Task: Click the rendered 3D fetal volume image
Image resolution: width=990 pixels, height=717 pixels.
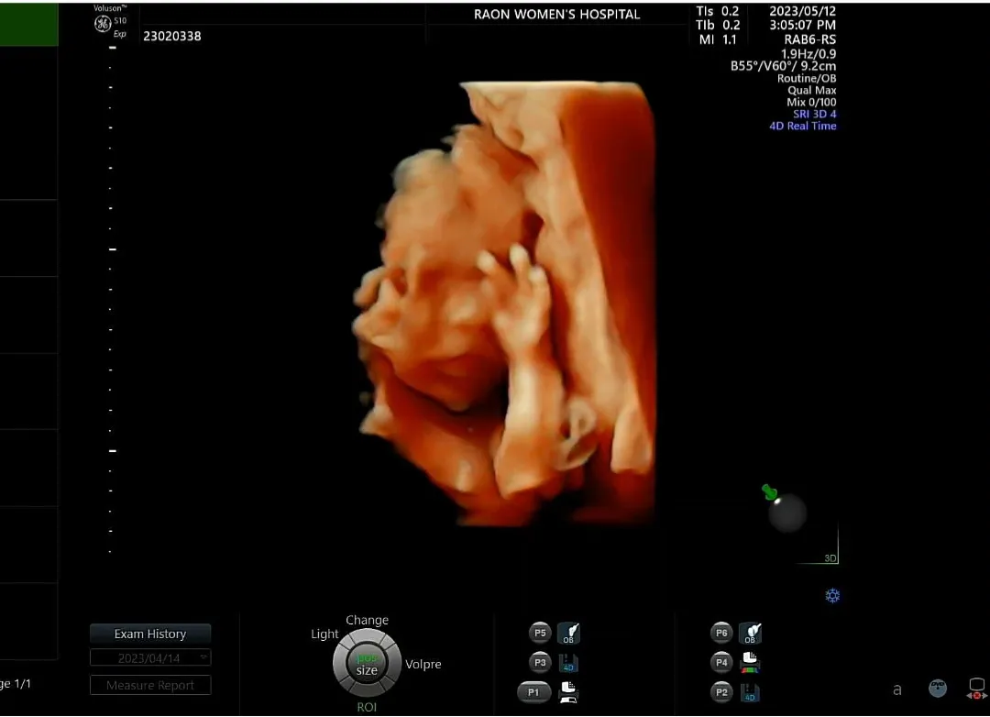Action: 504,303
